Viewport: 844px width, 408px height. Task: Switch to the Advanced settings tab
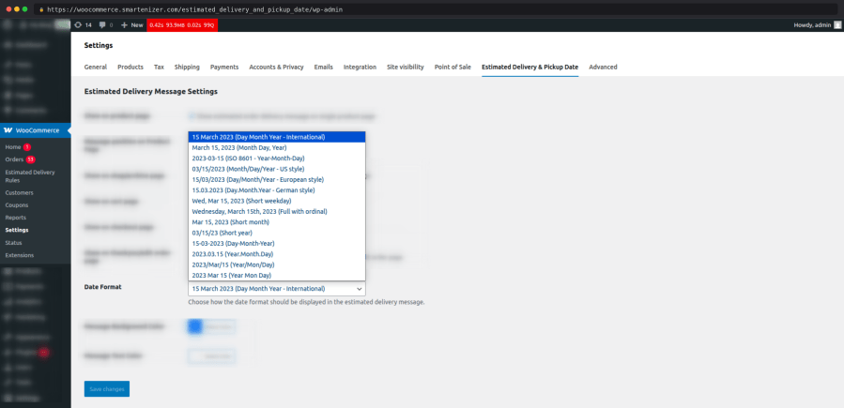coord(603,68)
